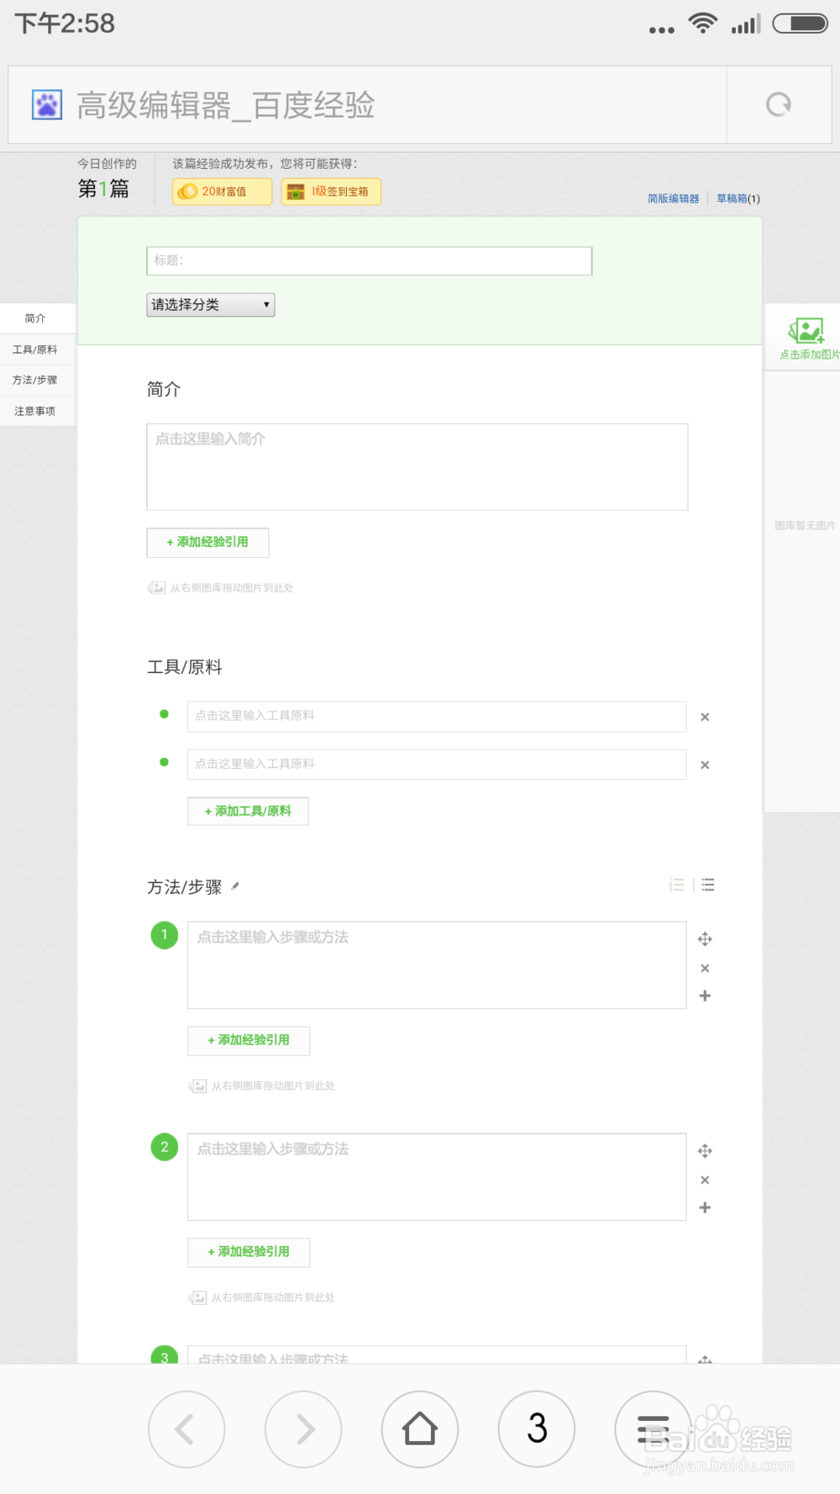Tap the battery status icon
Screen dimensions: 840x1494
[x=801, y=24]
